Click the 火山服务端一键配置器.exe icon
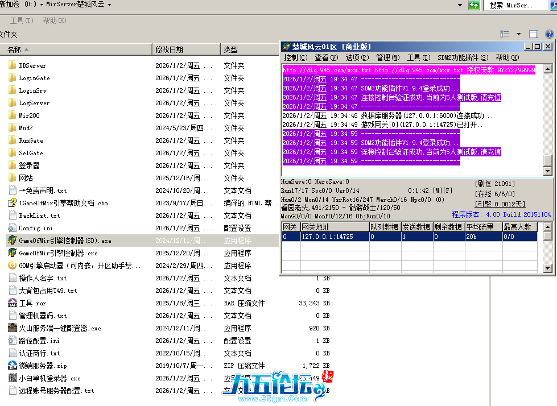Image resolution: width=557 pixels, height=406 pixels. tap(13, 328)
